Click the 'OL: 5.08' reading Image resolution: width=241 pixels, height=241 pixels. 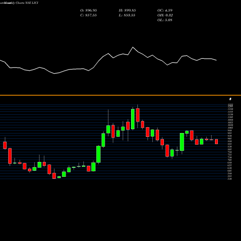[165, 20]
